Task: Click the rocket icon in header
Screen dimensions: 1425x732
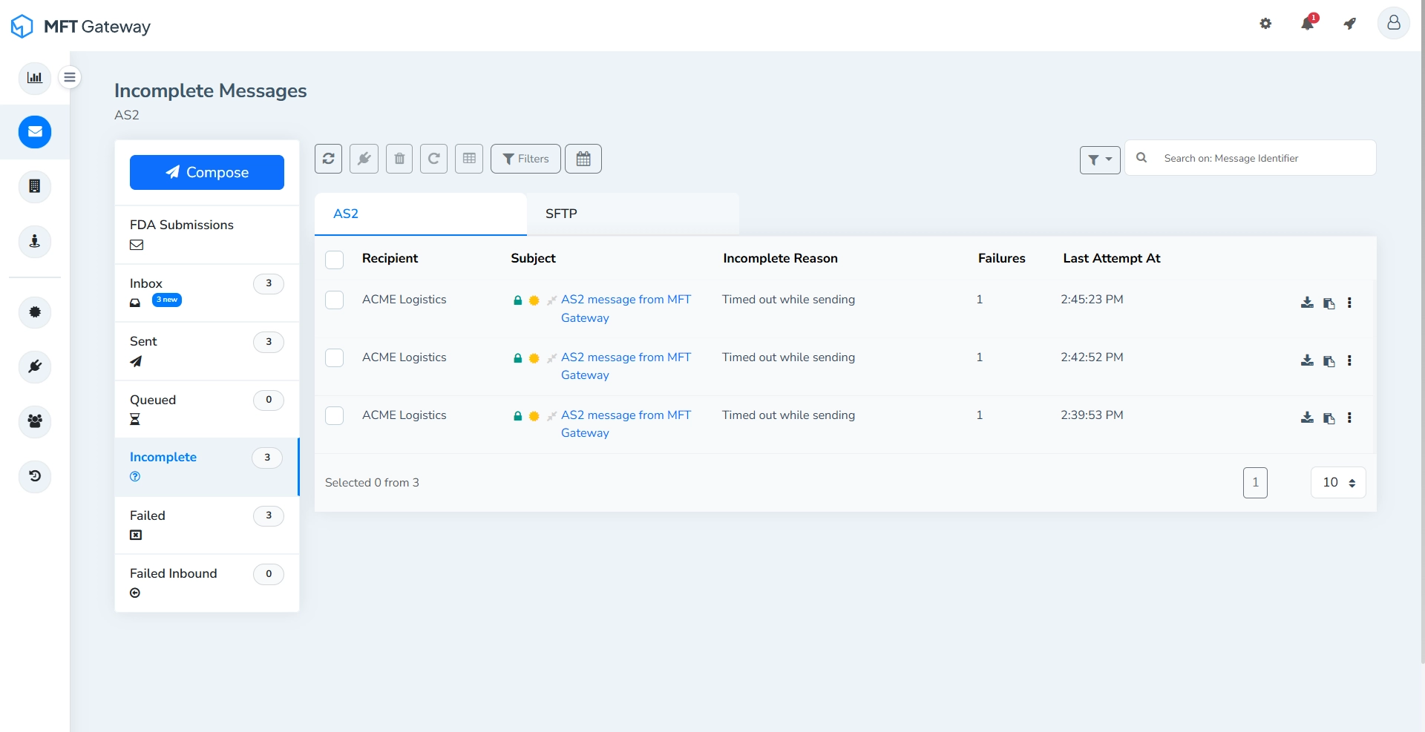Action: 1350,24
